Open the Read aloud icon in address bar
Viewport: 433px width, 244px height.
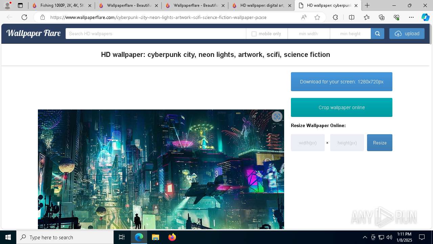304,17
